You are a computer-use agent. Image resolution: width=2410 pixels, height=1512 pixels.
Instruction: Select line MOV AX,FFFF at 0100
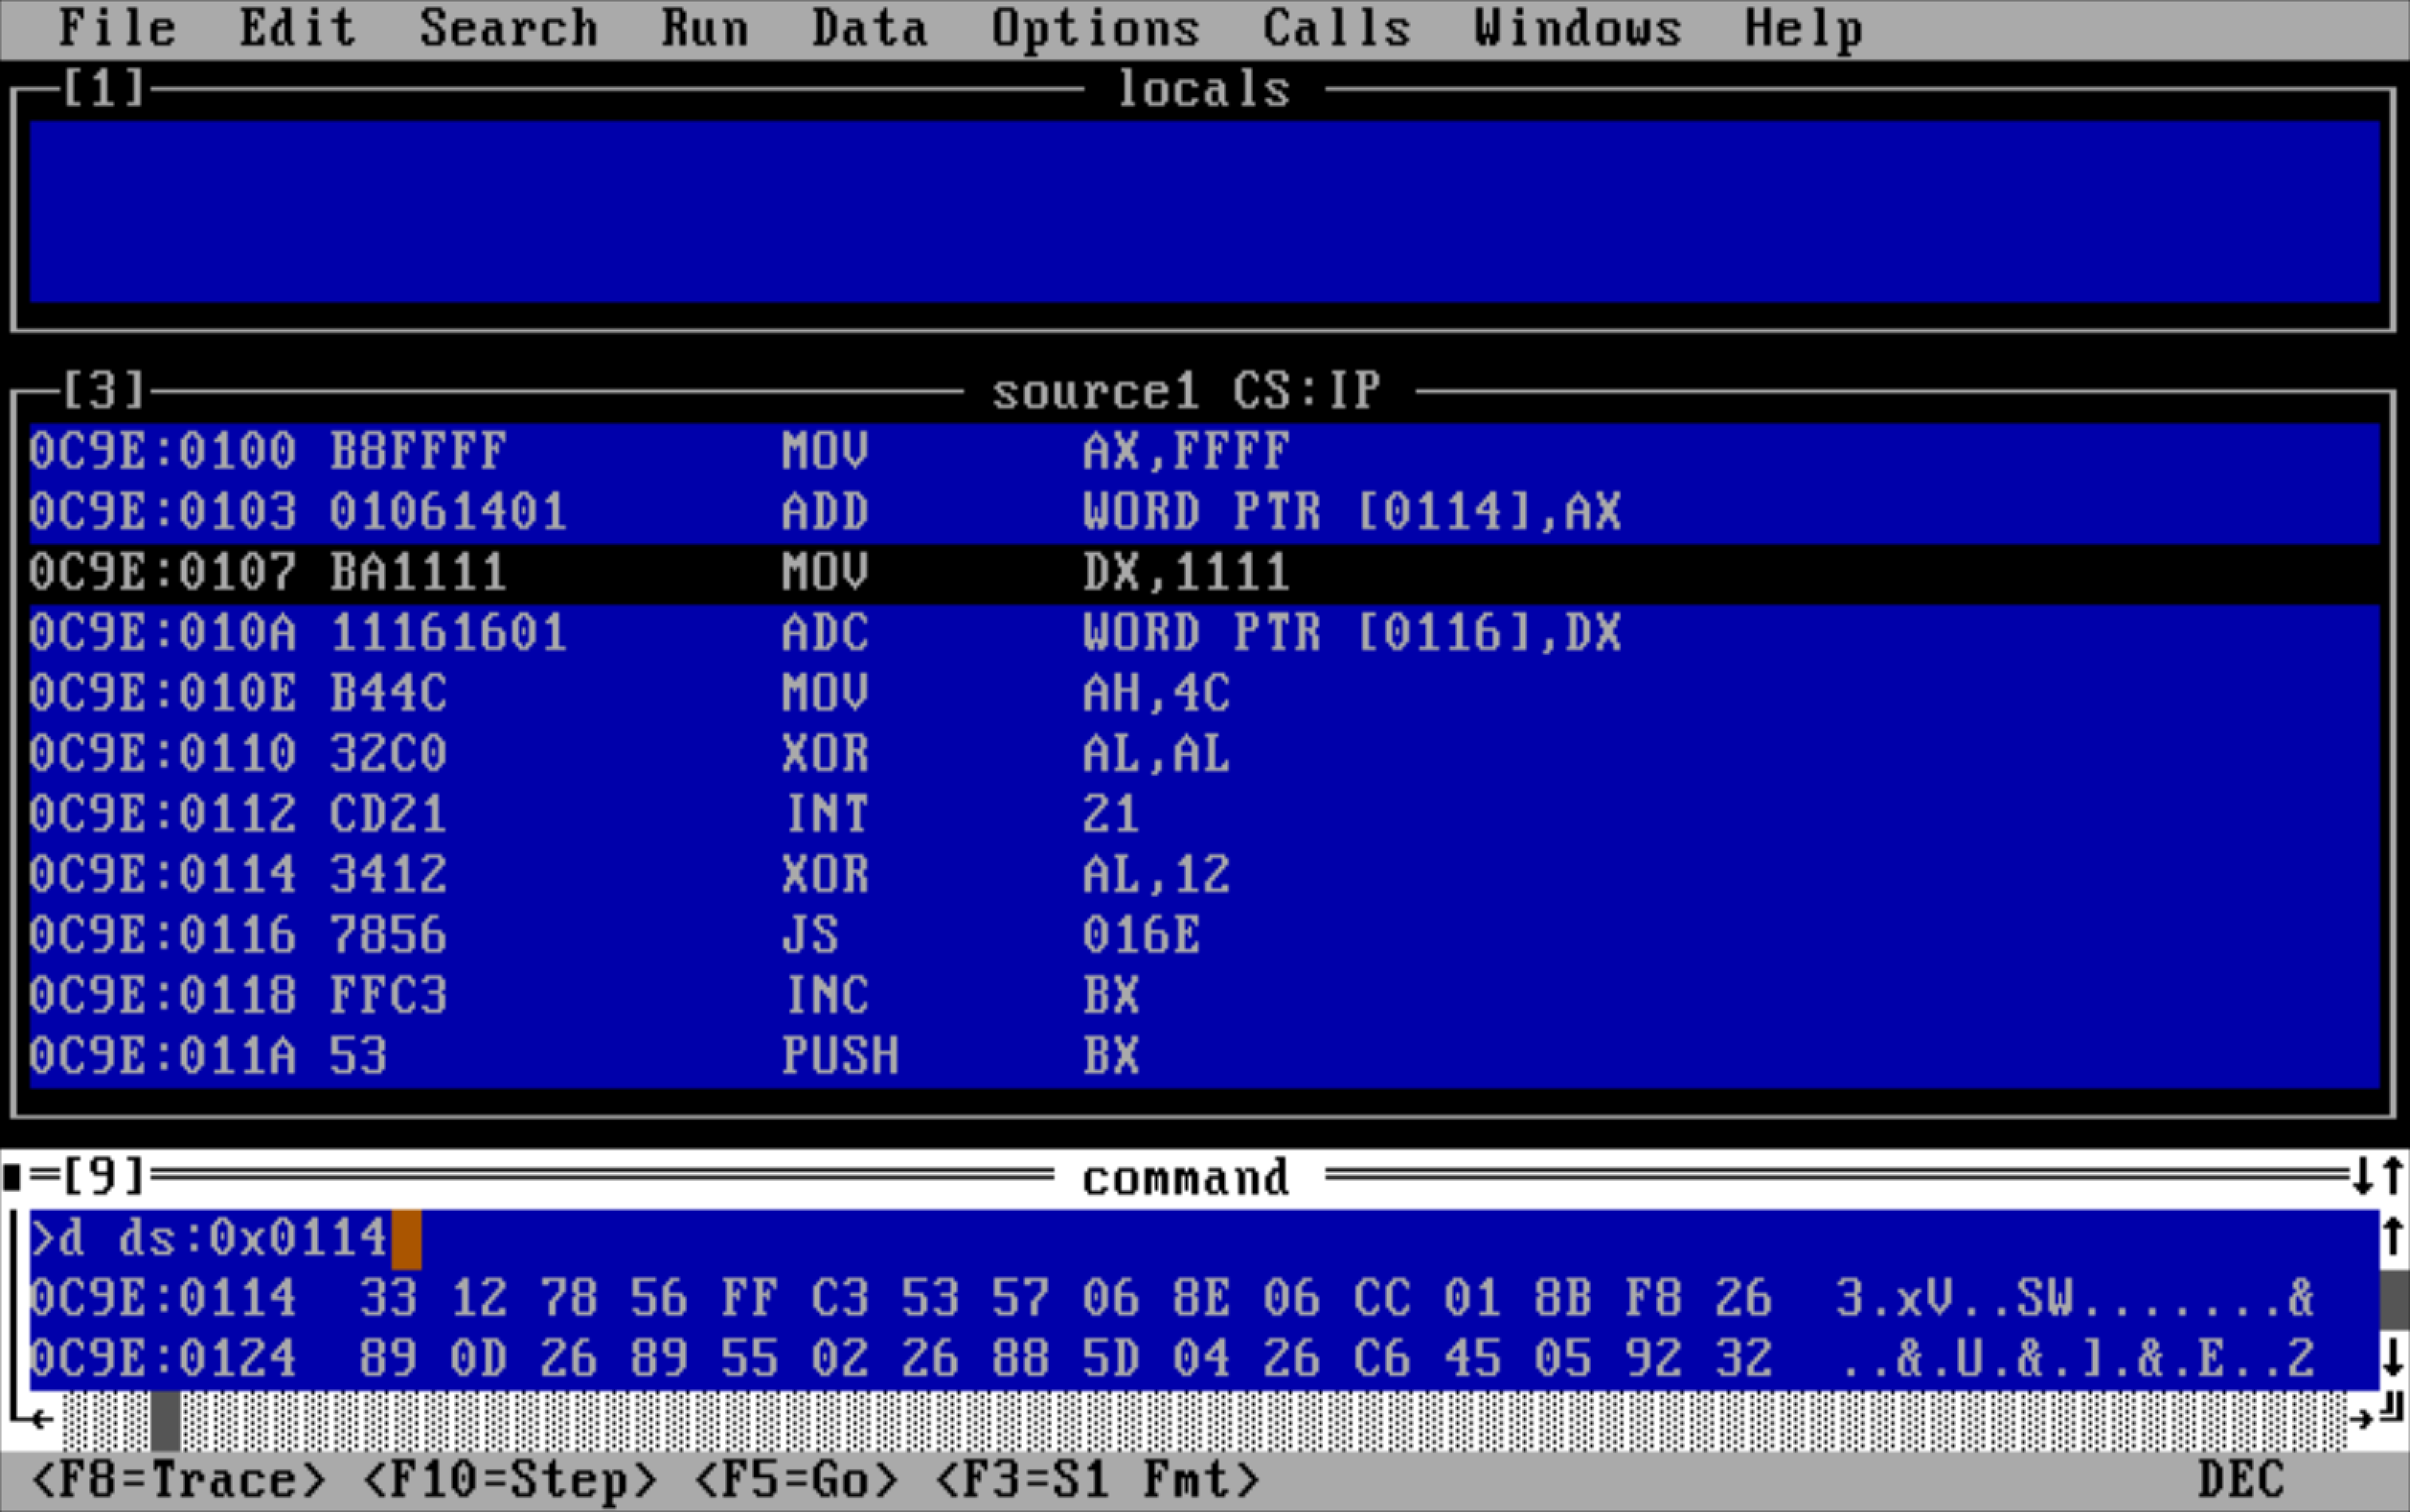[x=1203, y=452]
